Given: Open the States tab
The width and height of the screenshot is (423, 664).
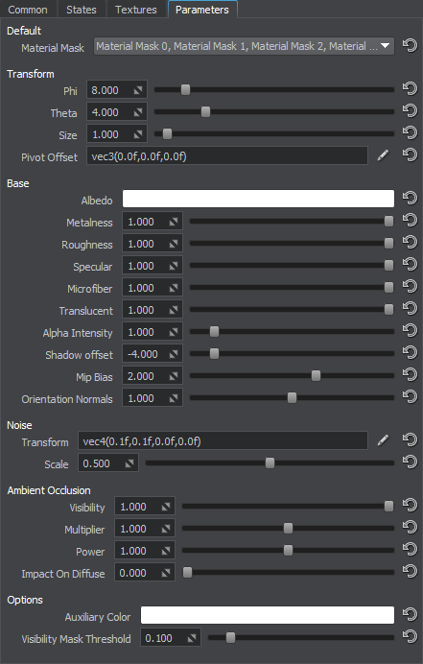Looking at the screenshot, I should (x=82, y=10).
